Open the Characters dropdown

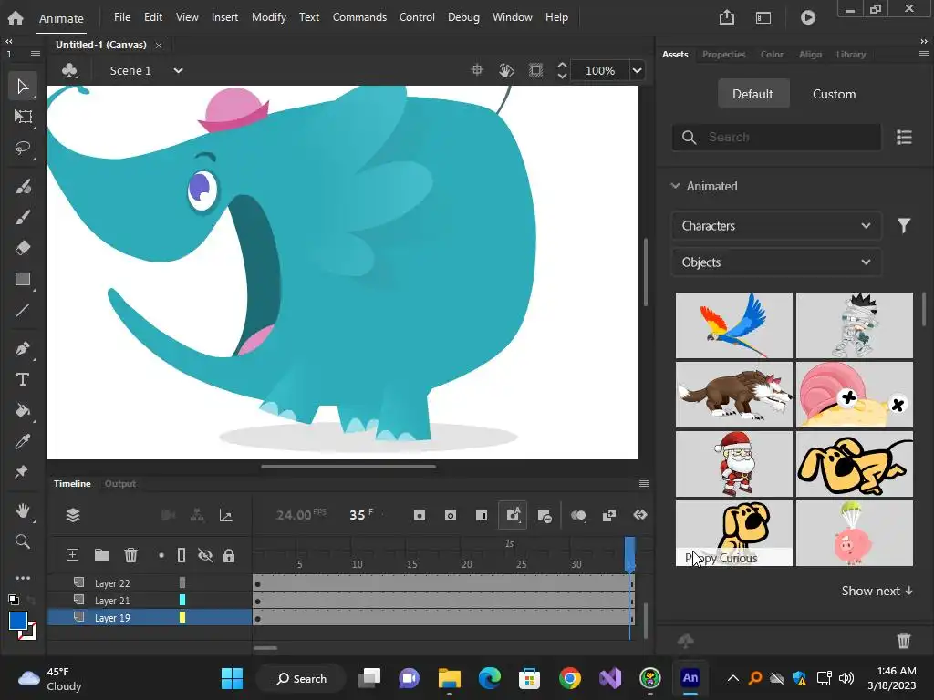[776, 226]
